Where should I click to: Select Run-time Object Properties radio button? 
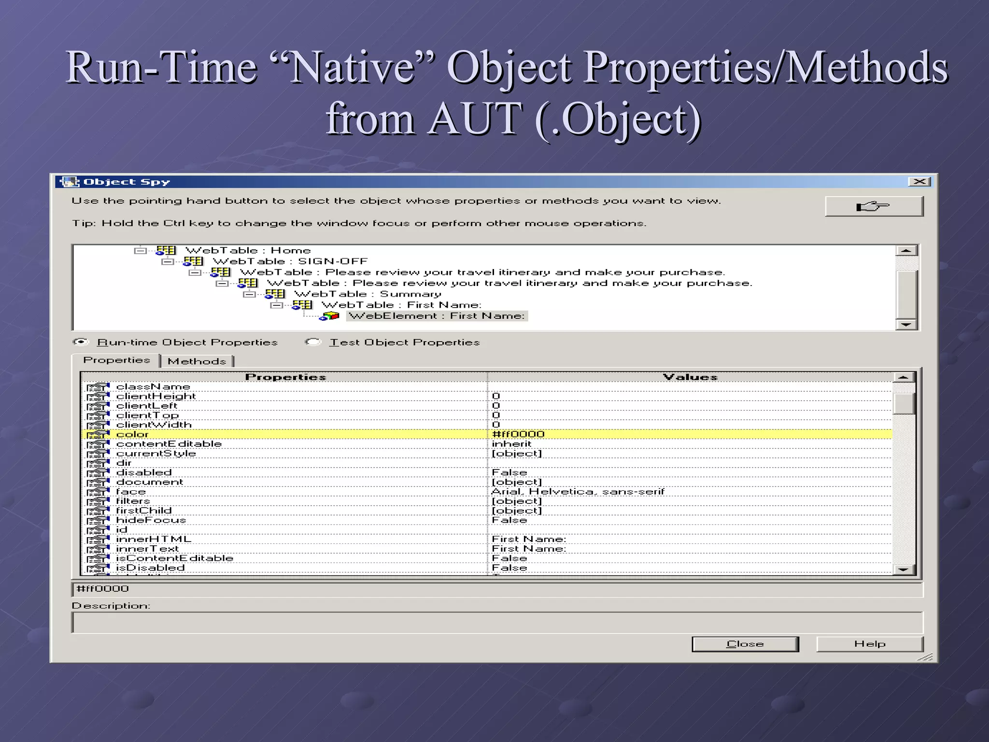pyautogui.click(x=81, y=342)
